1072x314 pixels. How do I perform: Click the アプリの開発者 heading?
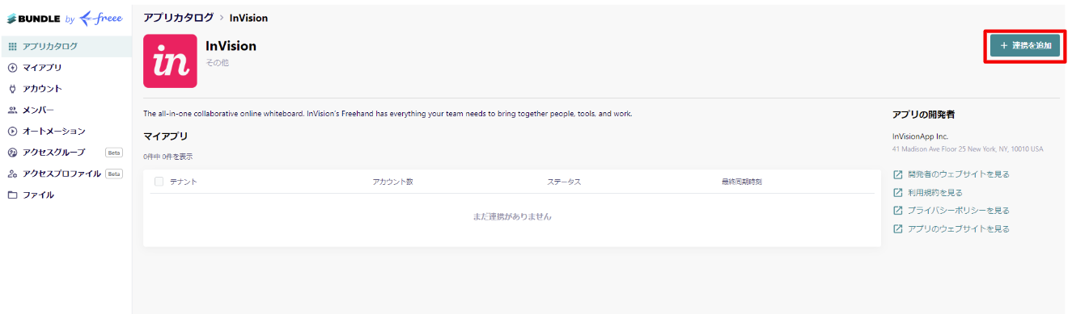925,115
